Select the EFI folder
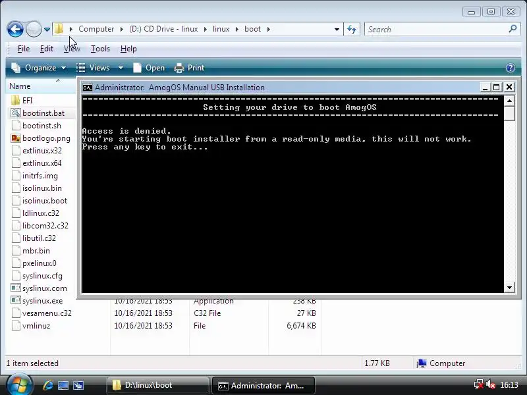This screenshot has width=527, height=395. tap(22, 101)
